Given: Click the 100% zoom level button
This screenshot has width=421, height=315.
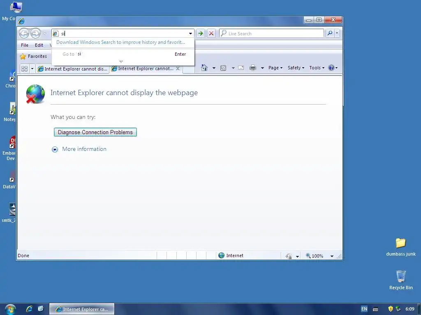Looking at the screenshot, I should pos(315,256).
